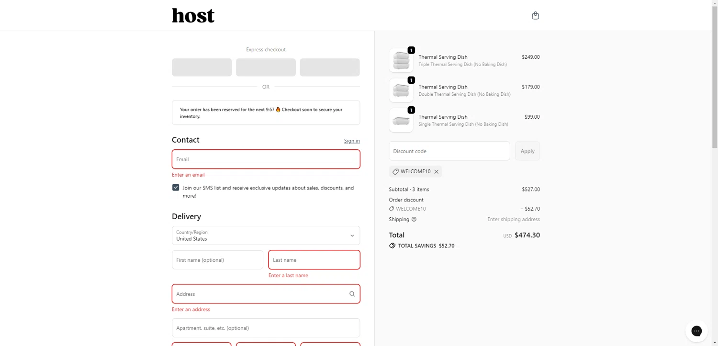Focus the First name (optional) field
Image resolution: width=718 pixels, height=346 pixels.
coord(217,260)
